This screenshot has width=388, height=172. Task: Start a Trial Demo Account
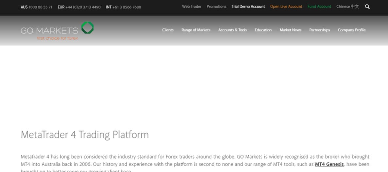click(248, 7)
